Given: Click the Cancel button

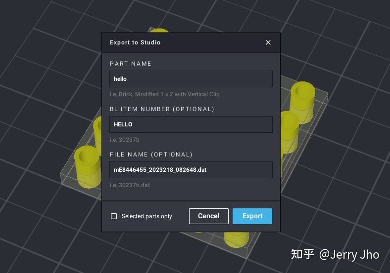Looking at the screenshot, I should click(209, 216).
